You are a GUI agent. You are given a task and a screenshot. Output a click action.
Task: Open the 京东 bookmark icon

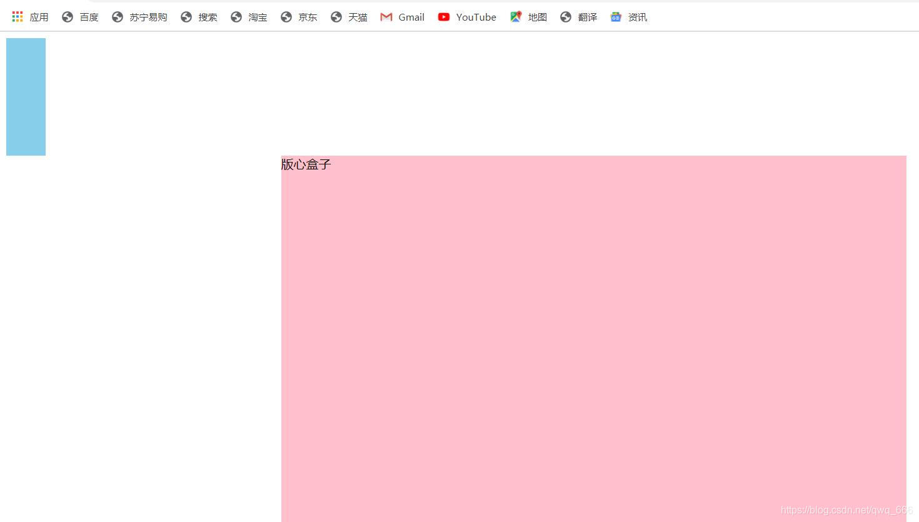pyautogui.click(x=286, y=17)
